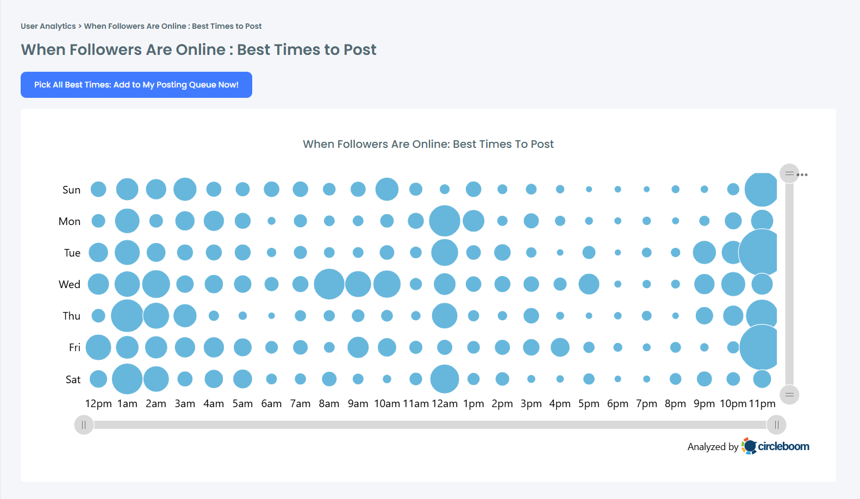Click the Mon row label
860x499 pixels.
[70, 221]
